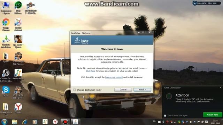Check the Don't show this again box
The height and width of the screenshot is (125, 223).
pos(165,116)
